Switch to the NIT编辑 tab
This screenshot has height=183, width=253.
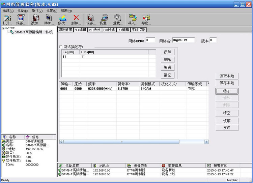pos(80,30)
